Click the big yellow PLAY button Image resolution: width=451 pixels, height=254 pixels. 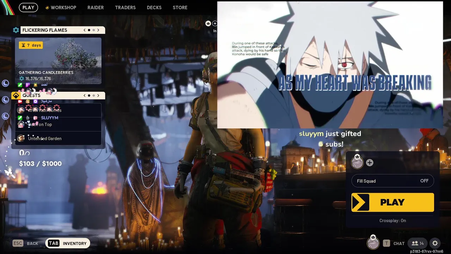click(x=393, y=202)
